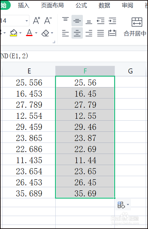The width and height of the screenshot is (148, 229).
Task: Open clear format dropdown arrow
Action: (x=52, y=33)
